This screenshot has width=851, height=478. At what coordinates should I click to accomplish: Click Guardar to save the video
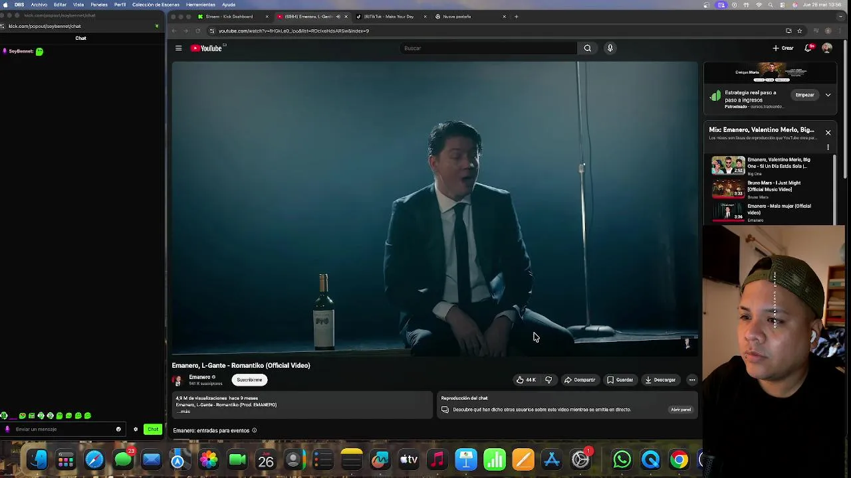[x=620, y=380]
